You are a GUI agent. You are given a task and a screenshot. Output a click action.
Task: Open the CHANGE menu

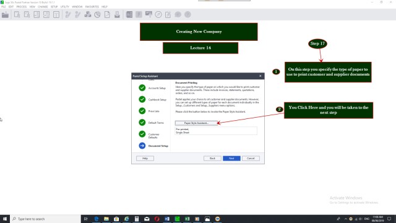[43, 7]
